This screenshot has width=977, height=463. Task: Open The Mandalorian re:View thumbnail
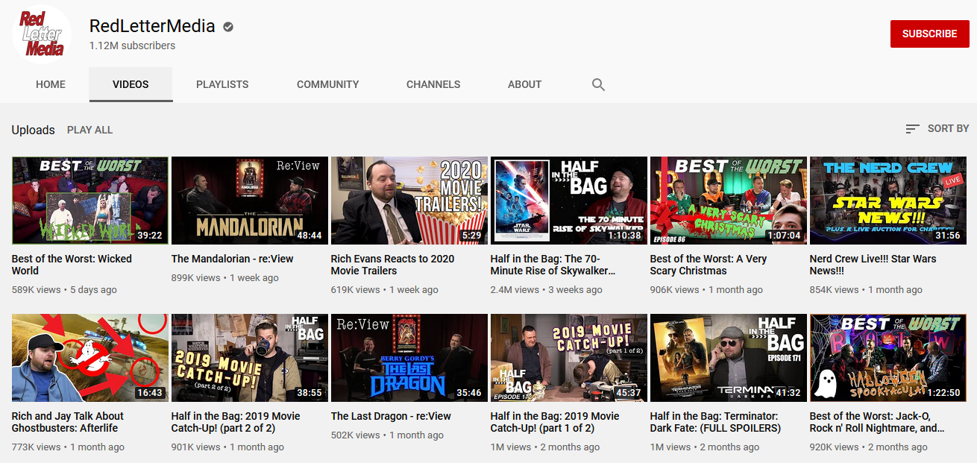click(250, 201)
